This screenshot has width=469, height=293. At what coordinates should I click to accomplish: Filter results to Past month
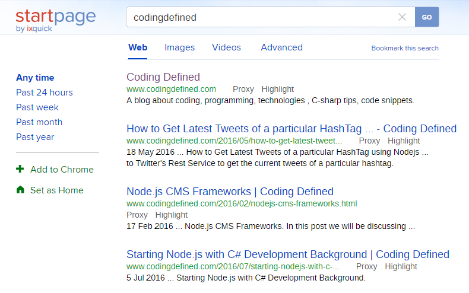click(39, 122)
